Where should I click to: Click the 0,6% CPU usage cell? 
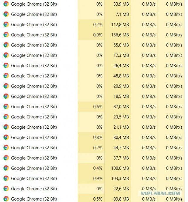point(98,107)
